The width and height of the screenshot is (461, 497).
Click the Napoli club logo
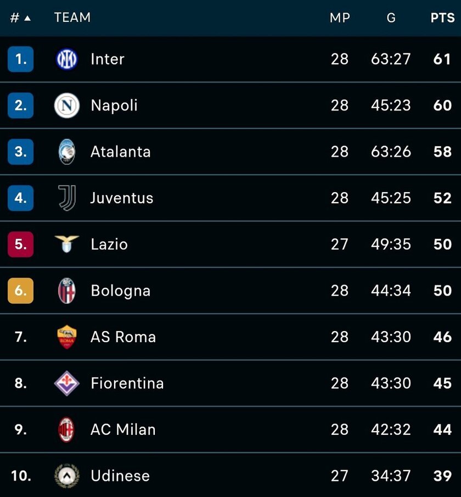[67, 105]
